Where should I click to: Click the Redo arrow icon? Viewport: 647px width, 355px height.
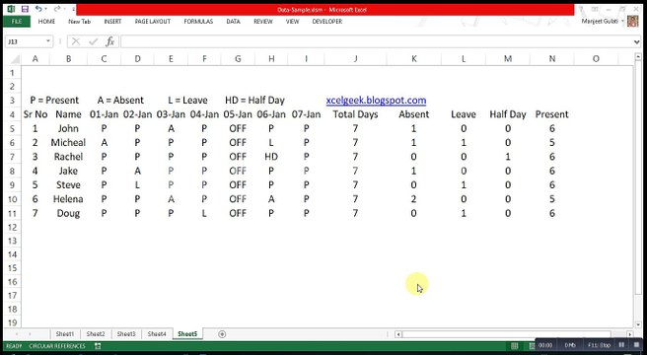point(57,9)
